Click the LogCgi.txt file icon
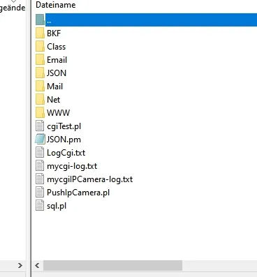This screenshot has height=277, width=257. point(40,152)
